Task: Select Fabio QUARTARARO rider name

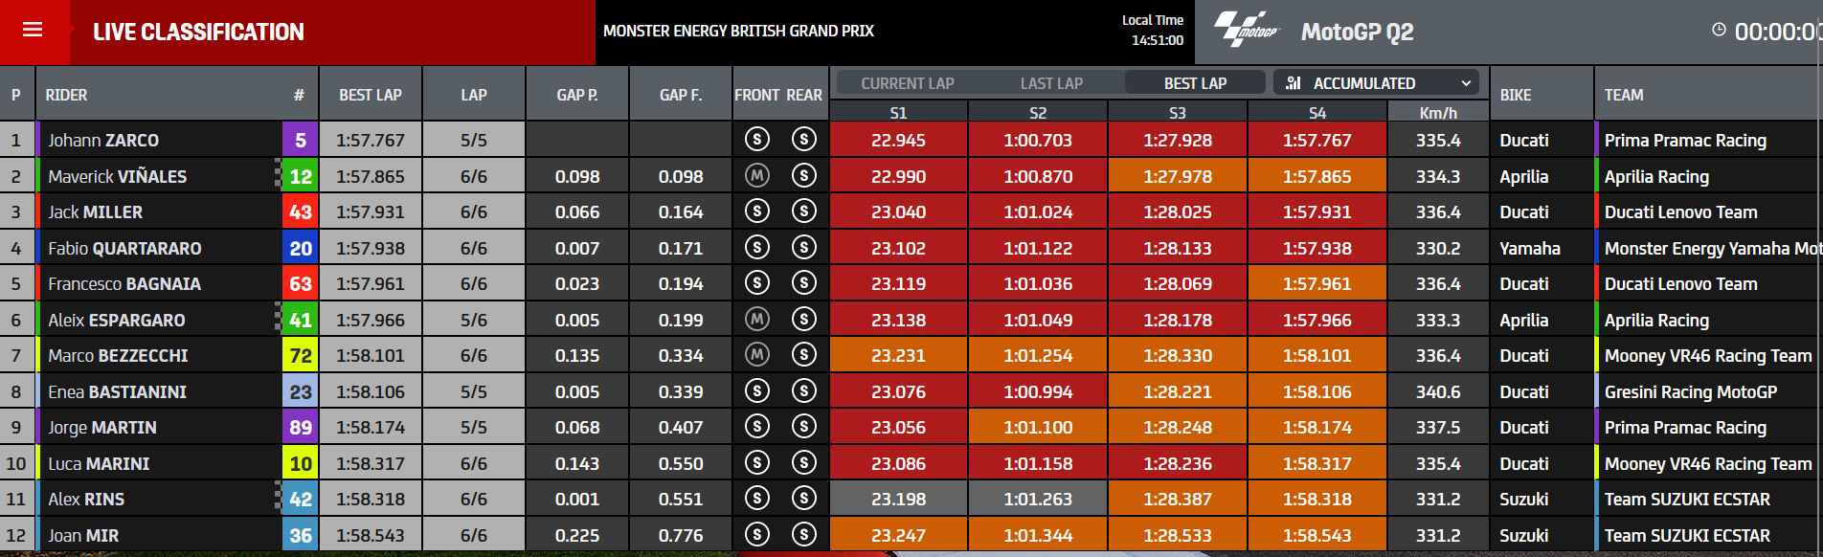Action: click(124, 248)
